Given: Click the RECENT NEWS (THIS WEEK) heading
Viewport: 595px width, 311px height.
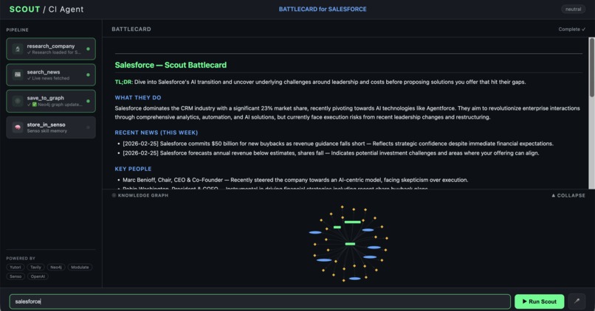Looking at the screenshot, I should click(157, 133).
